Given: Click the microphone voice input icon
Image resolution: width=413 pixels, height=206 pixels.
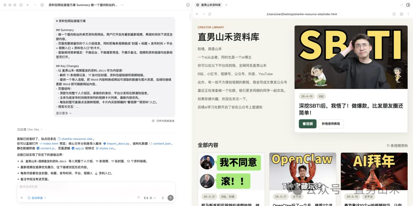Looking at the screenshot, I should coord(163,198).
